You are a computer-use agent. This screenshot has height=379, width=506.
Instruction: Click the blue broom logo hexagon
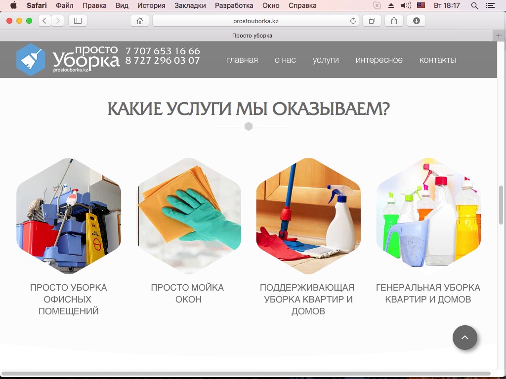pyautogui.click(x=31, y=60)
